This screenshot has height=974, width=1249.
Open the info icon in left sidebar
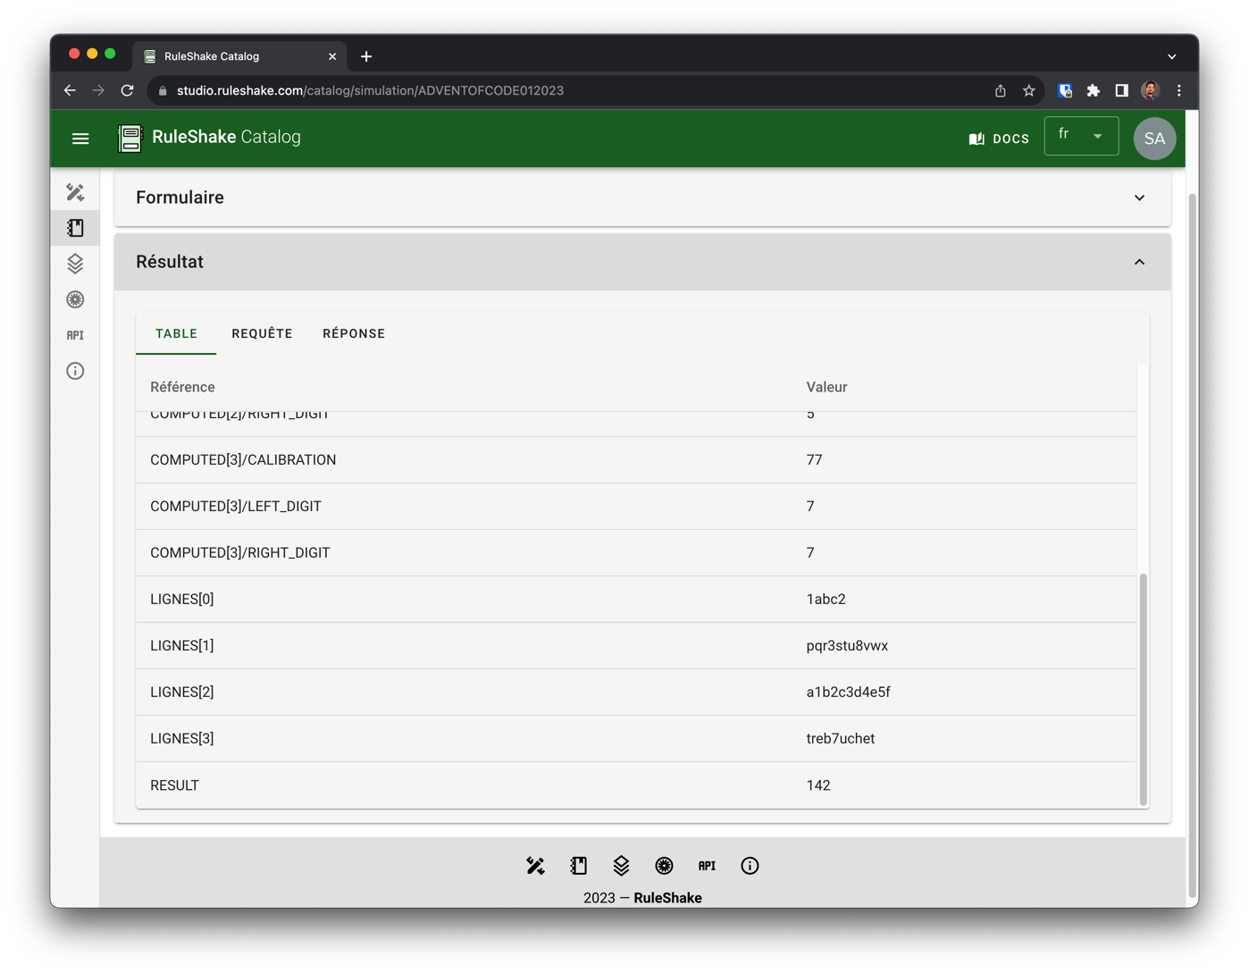click(75, 371)
